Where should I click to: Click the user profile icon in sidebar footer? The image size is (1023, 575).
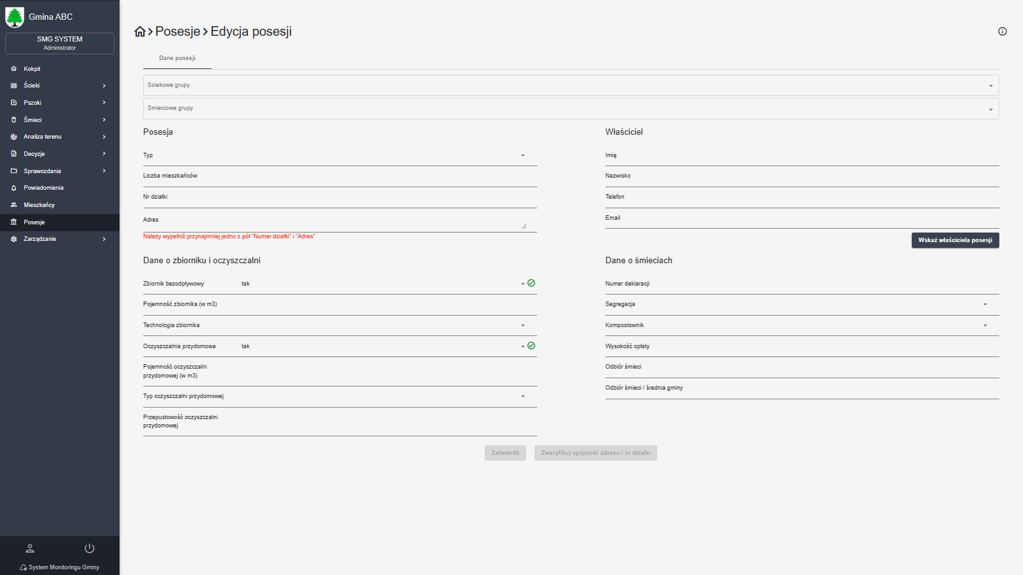click(x=29, y=548)
